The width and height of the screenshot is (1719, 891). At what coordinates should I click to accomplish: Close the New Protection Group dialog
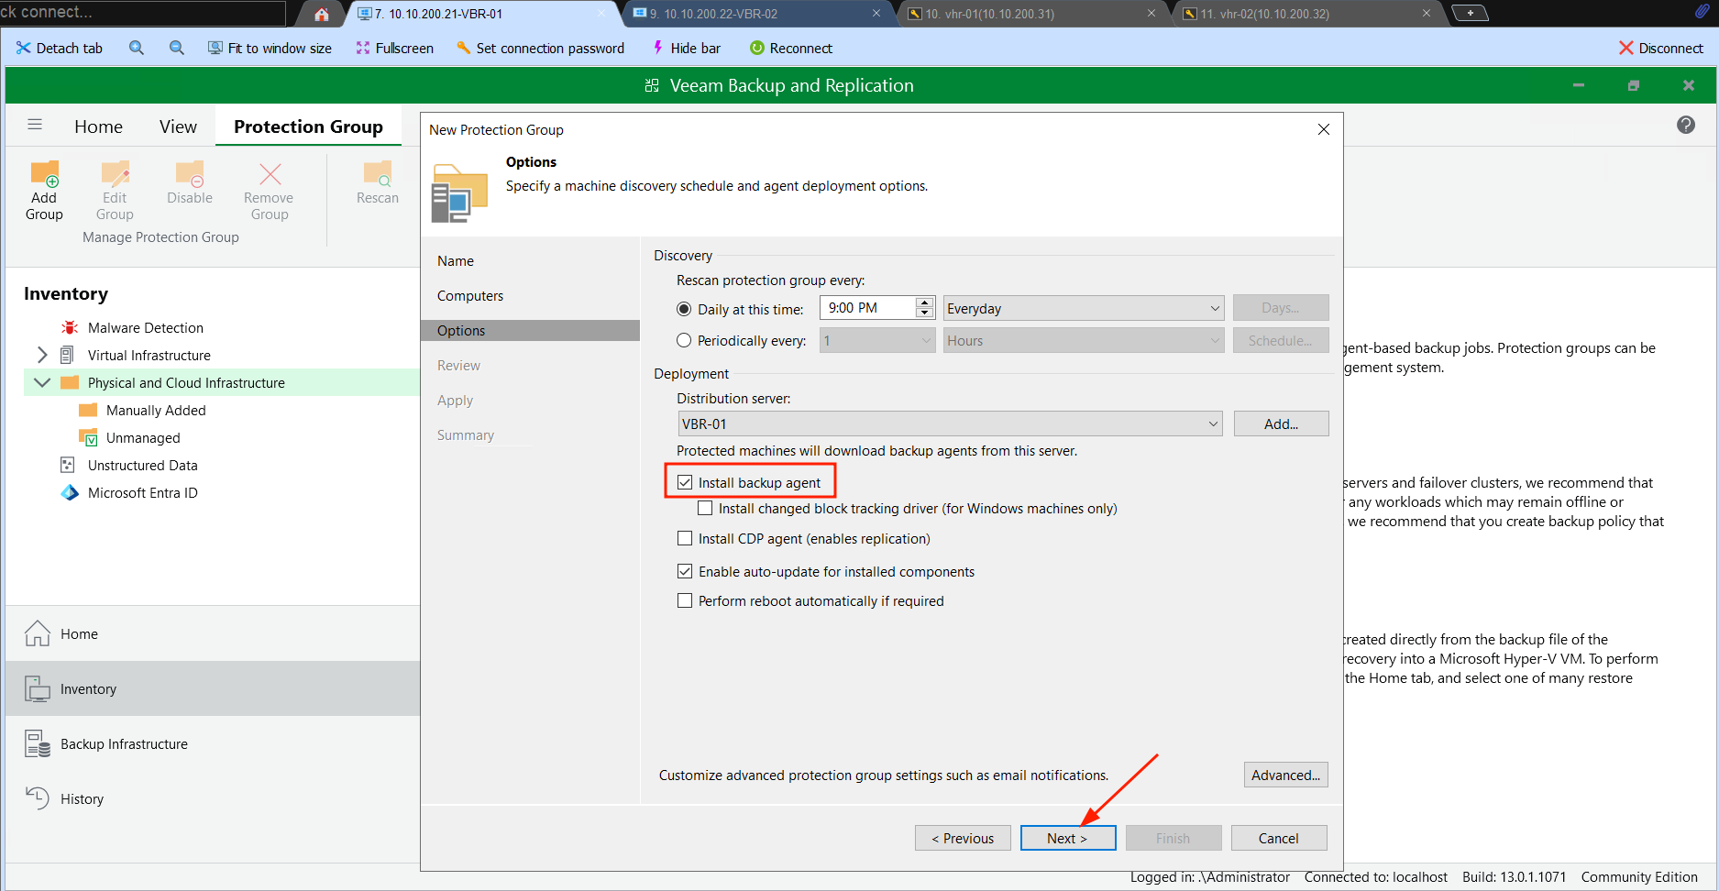(1323, 129)
